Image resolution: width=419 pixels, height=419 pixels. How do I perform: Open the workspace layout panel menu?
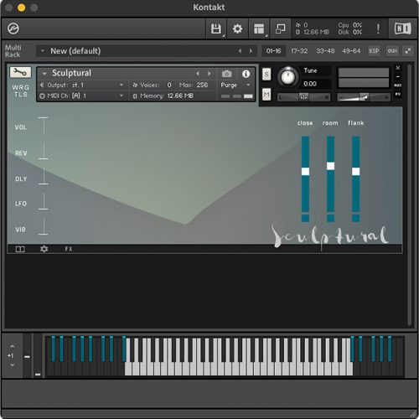coord(259,28)
